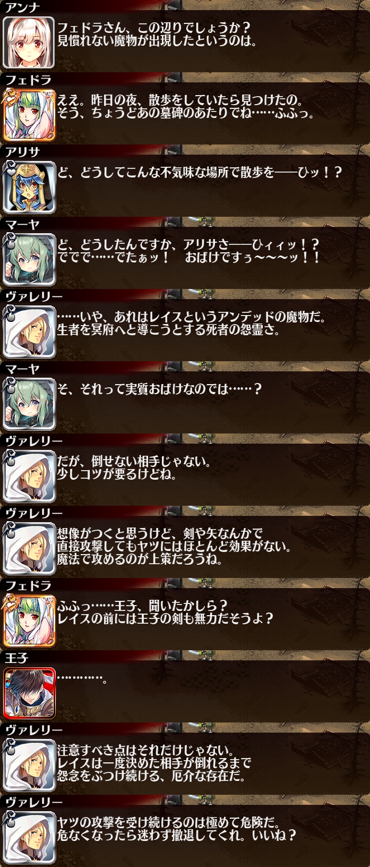Image resolution: width=370 pixels, height=867 pixels.
Task: Select Valerie's last portrait at bottom
Action: tap(29, 837)
